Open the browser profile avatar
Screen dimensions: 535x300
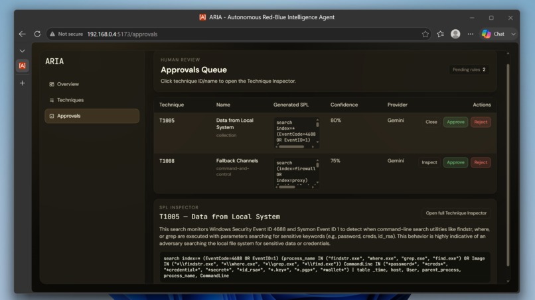tap(455, 34)
